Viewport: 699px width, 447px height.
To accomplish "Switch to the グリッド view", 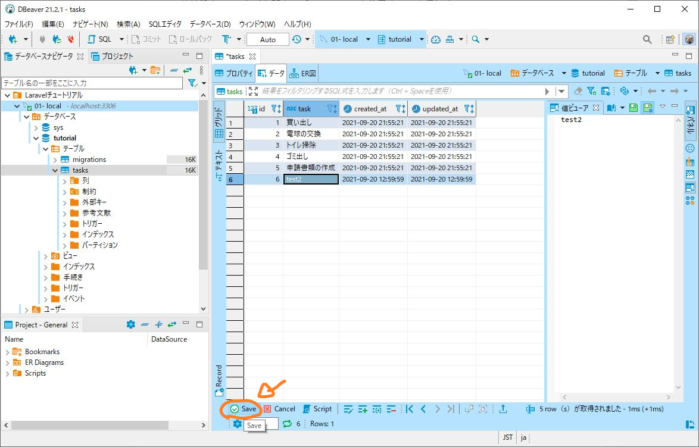I will point(219,121).
